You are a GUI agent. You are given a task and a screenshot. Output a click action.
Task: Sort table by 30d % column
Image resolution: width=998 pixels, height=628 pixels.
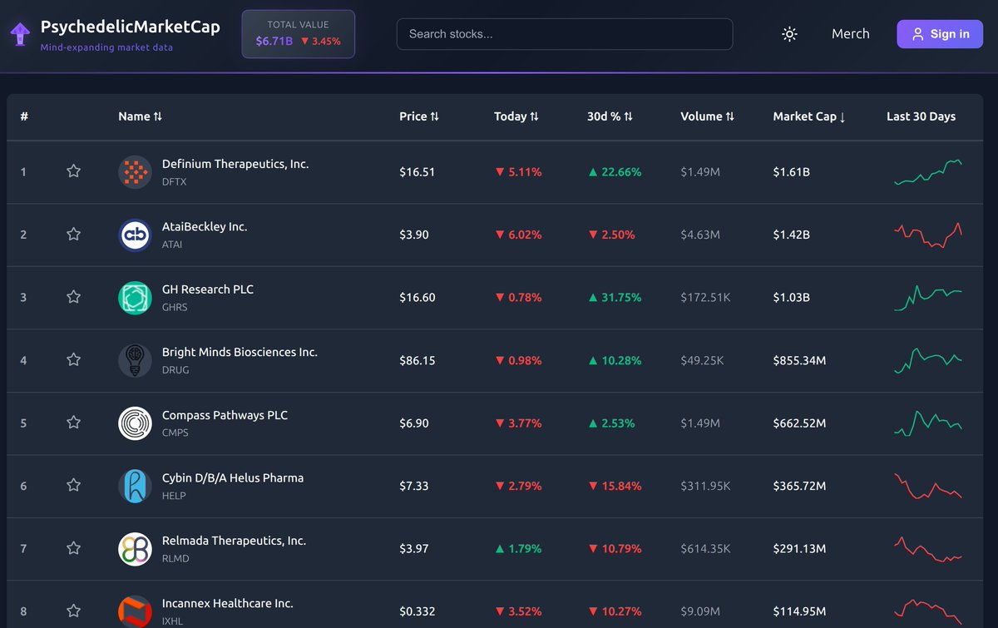click(610, 116)
